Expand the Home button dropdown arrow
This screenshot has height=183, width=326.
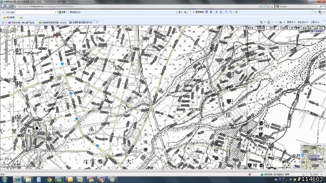(x=265, y=22)
